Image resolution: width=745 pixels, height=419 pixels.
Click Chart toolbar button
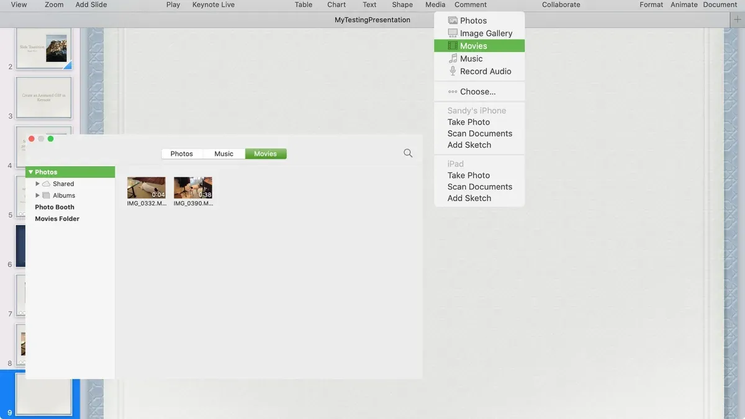tap(336, 4)
